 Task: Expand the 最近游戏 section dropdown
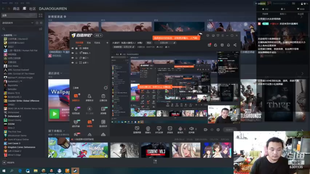(x=61, y=73)
